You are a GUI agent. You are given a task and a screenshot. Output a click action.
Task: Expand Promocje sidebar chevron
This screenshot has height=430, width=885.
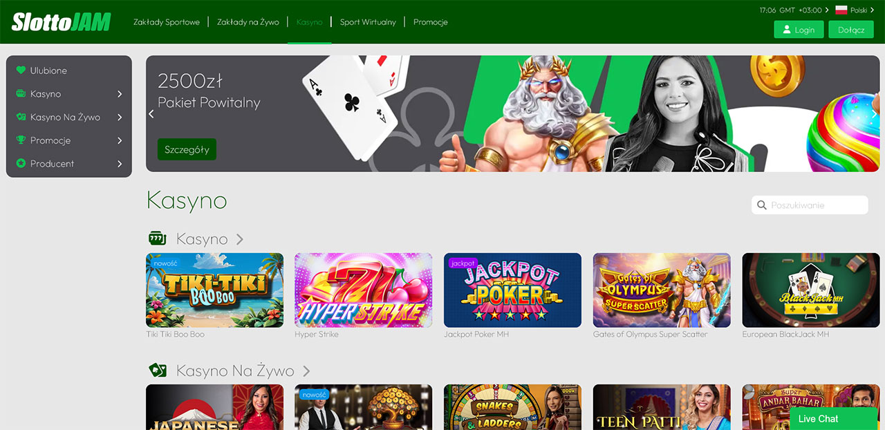tap(120, 140)
